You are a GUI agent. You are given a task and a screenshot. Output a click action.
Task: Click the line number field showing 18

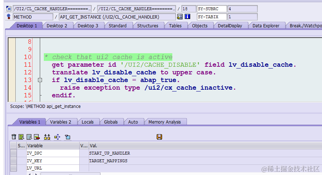189,9
